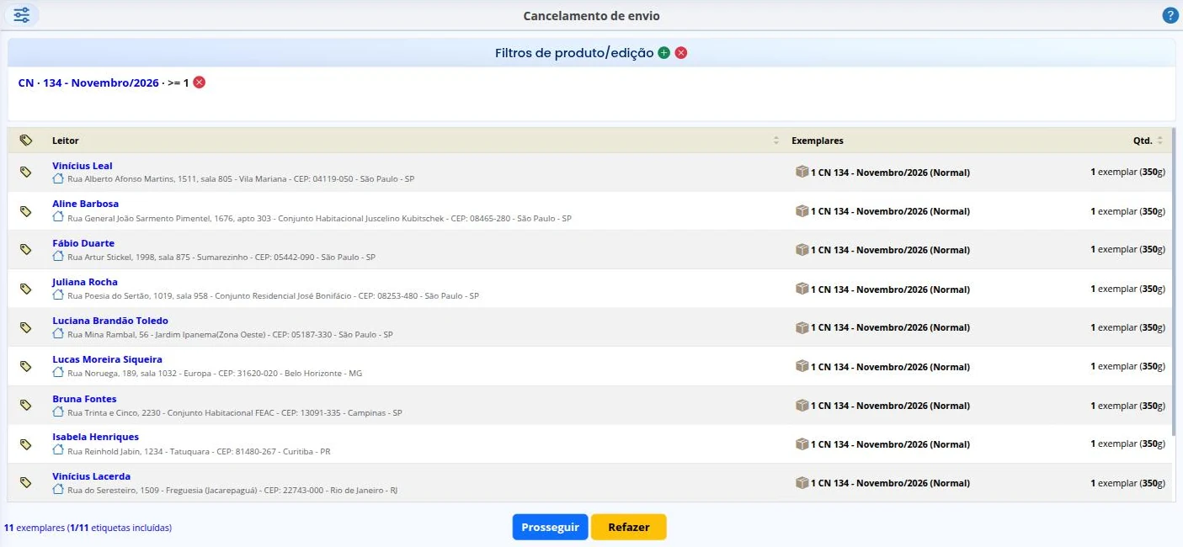Click package box icon in Aline Barbosa row
Viewport: 1183px width, 547px height.
pos(802,210)
